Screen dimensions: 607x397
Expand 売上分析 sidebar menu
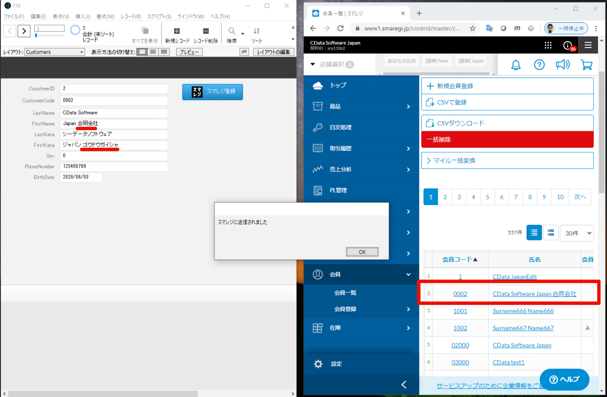[362, 169]
